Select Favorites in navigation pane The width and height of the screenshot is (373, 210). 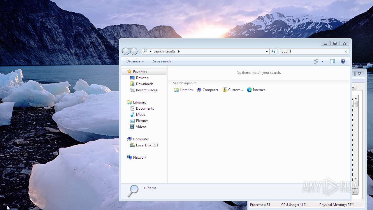click(144, 72)
